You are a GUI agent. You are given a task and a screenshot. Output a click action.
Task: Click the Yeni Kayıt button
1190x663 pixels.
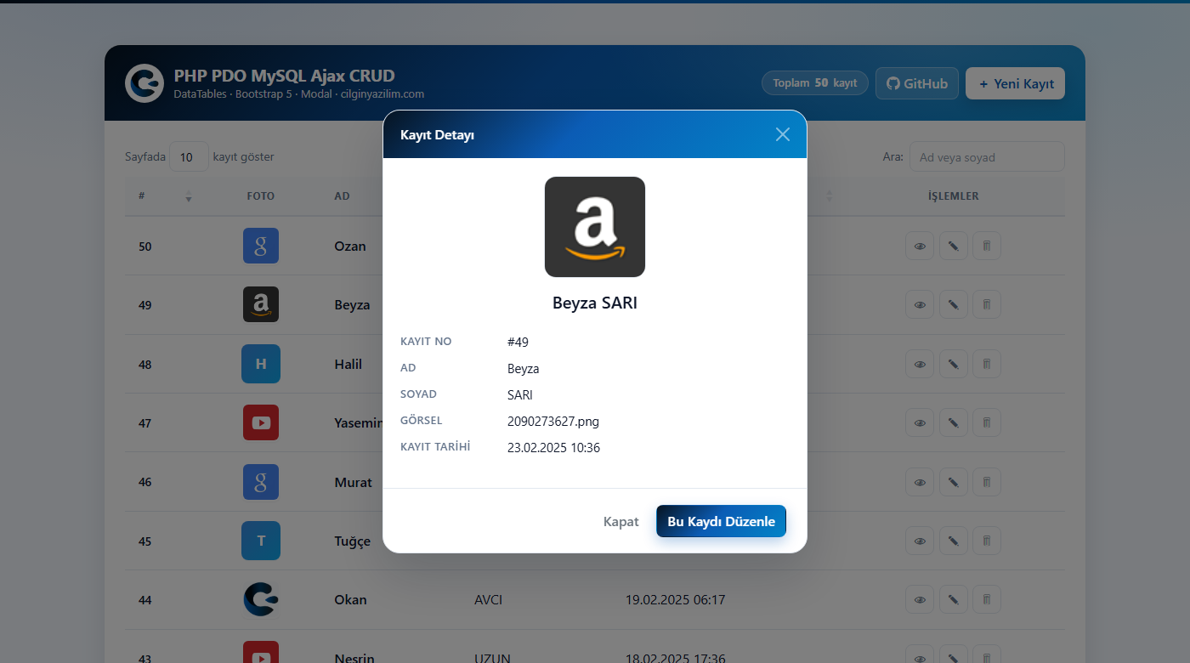tap(1015, 83)
